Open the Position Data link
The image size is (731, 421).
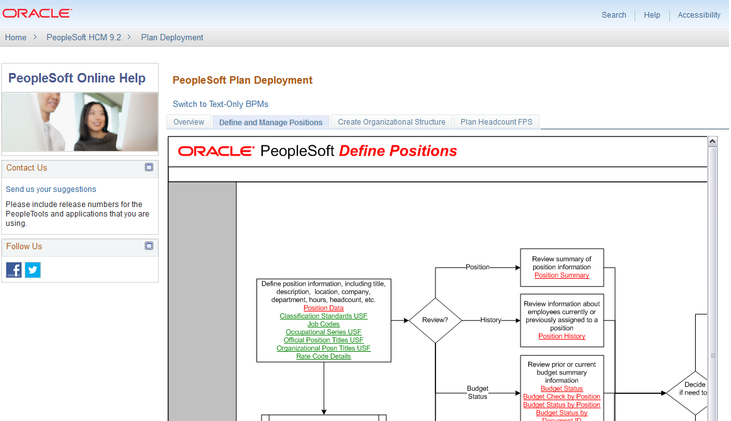pyautogui.click(x=323, y=308)
